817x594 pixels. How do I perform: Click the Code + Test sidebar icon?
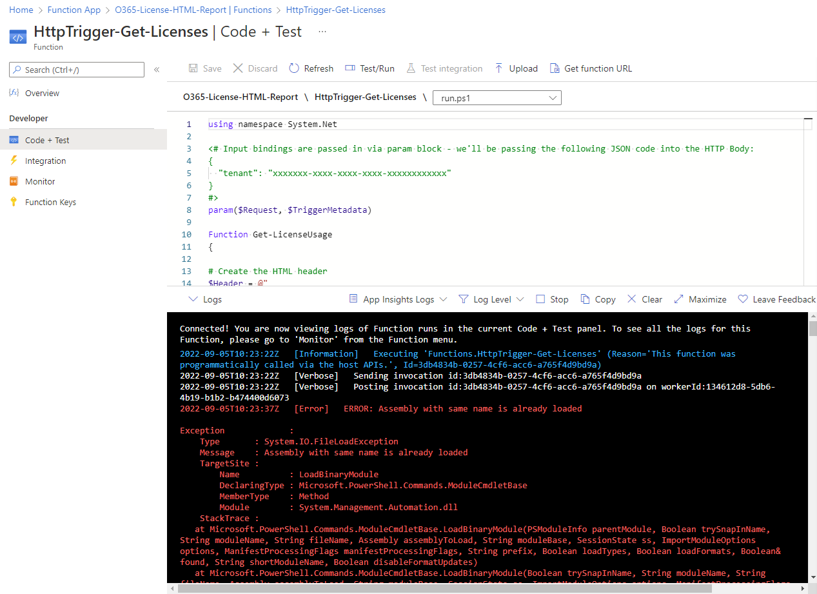click(x=14, y=140)
